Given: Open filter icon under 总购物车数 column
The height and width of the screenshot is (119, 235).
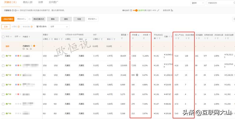Looking at the screenshot, I should coord(207,39).
